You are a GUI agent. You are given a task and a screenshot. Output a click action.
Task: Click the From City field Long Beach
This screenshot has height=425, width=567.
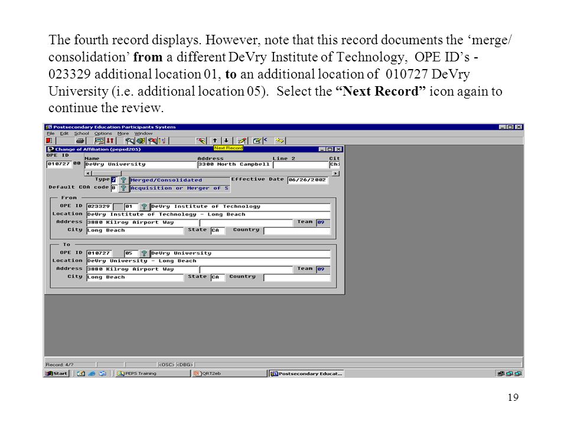tap(135, 230)
